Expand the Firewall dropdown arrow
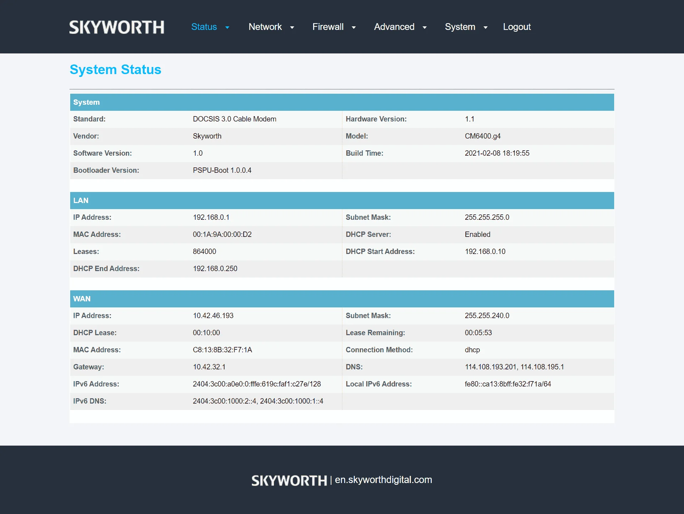 tap(354, 27)
